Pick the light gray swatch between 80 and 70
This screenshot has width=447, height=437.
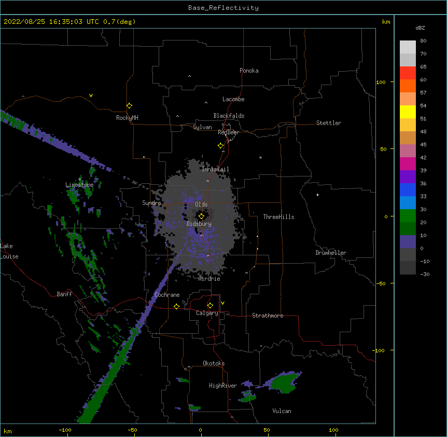408,47
